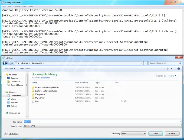This screenshot has width=184, height=140.
Task: Click the Back navigation arrow in Save As
Action: coord(5,63)
